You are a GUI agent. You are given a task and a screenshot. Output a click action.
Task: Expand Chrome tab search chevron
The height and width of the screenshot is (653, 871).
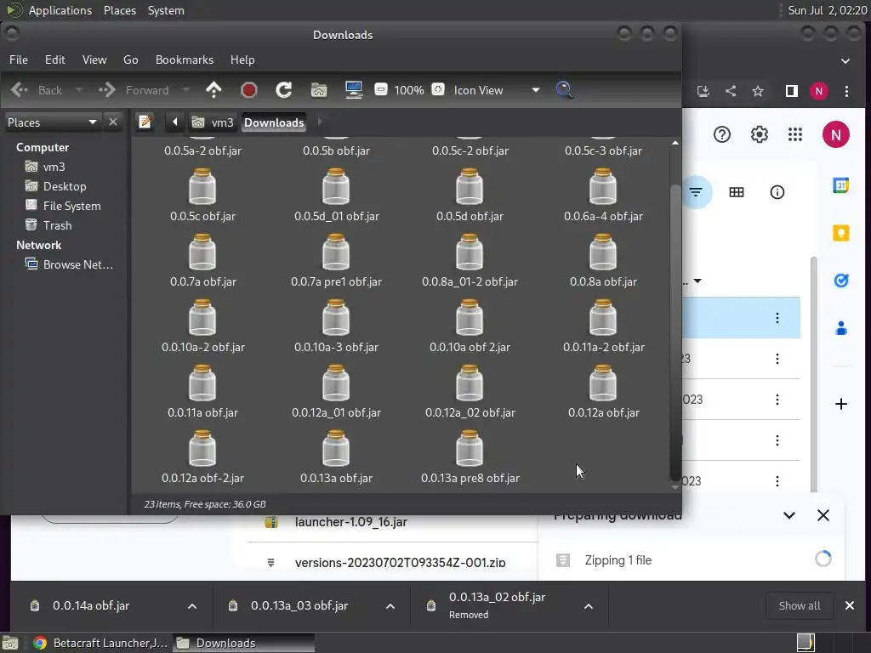click(x=845, y=61)
